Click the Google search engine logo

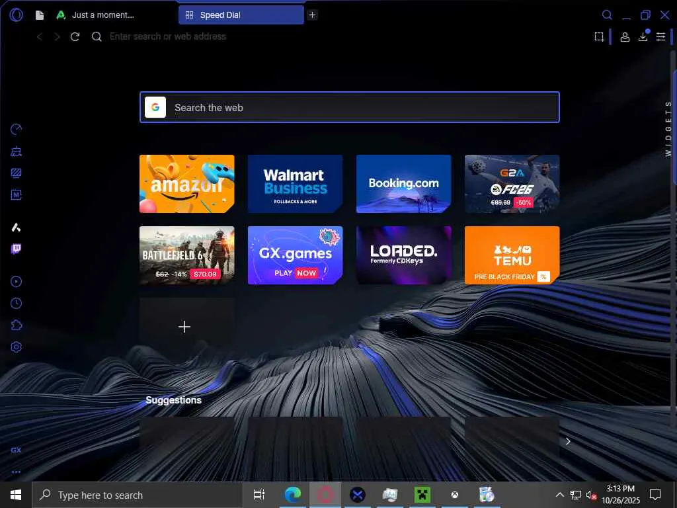pos(155,107)
